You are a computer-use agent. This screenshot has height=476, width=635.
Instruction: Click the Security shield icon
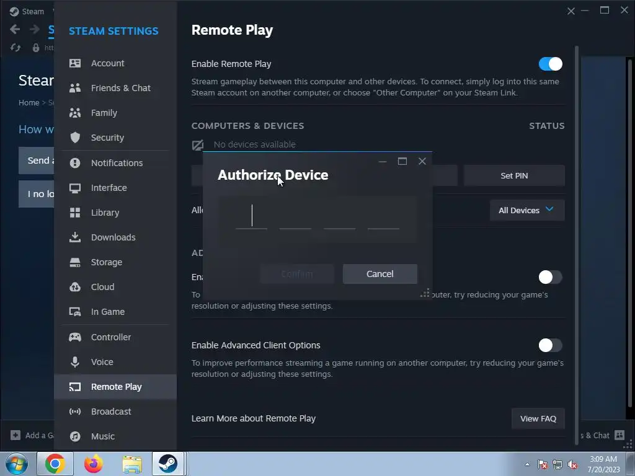point(75,137)
